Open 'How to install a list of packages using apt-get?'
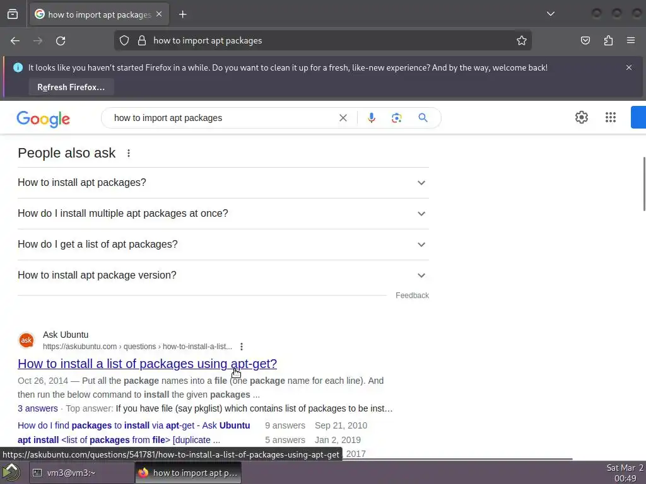The height and width of the screenshot is (484, 646). [x=147, y=364]
